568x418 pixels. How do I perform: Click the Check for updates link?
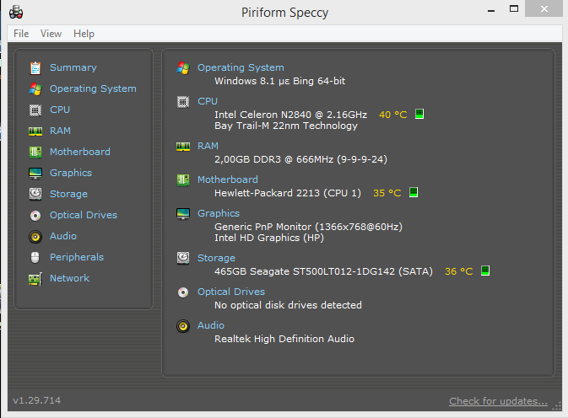pyautogui.click(x=498, y=401)
